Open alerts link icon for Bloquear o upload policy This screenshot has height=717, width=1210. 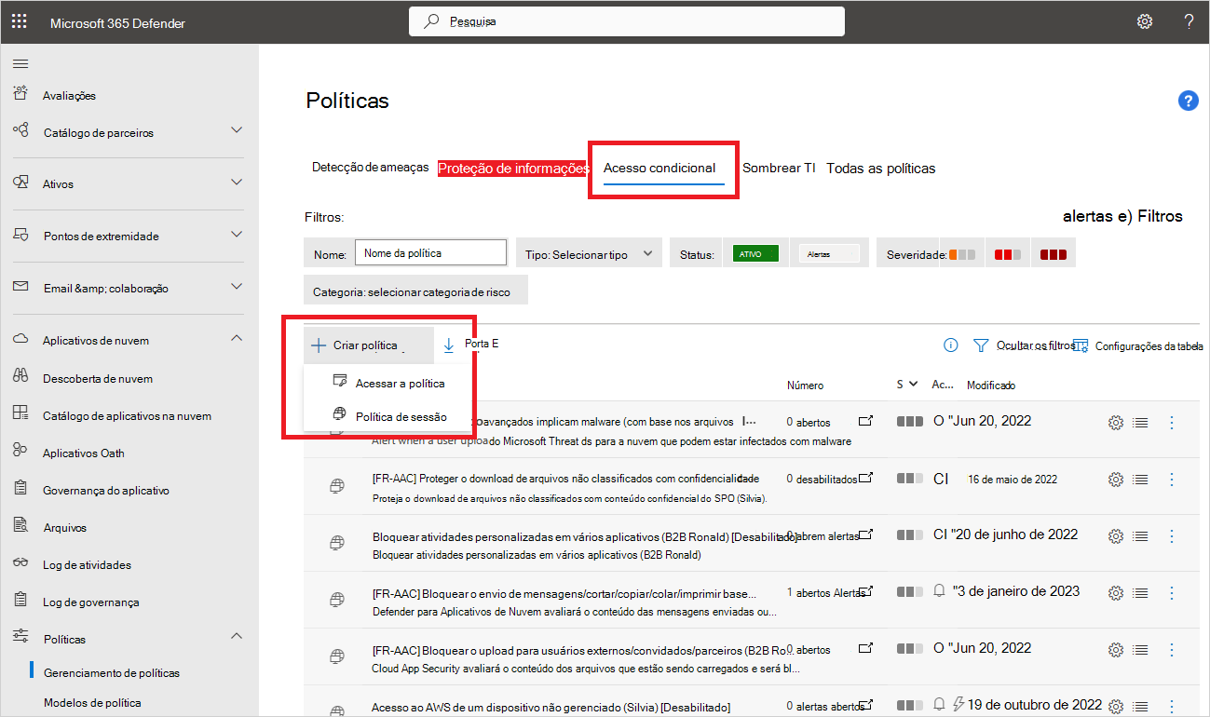[866, 648]
